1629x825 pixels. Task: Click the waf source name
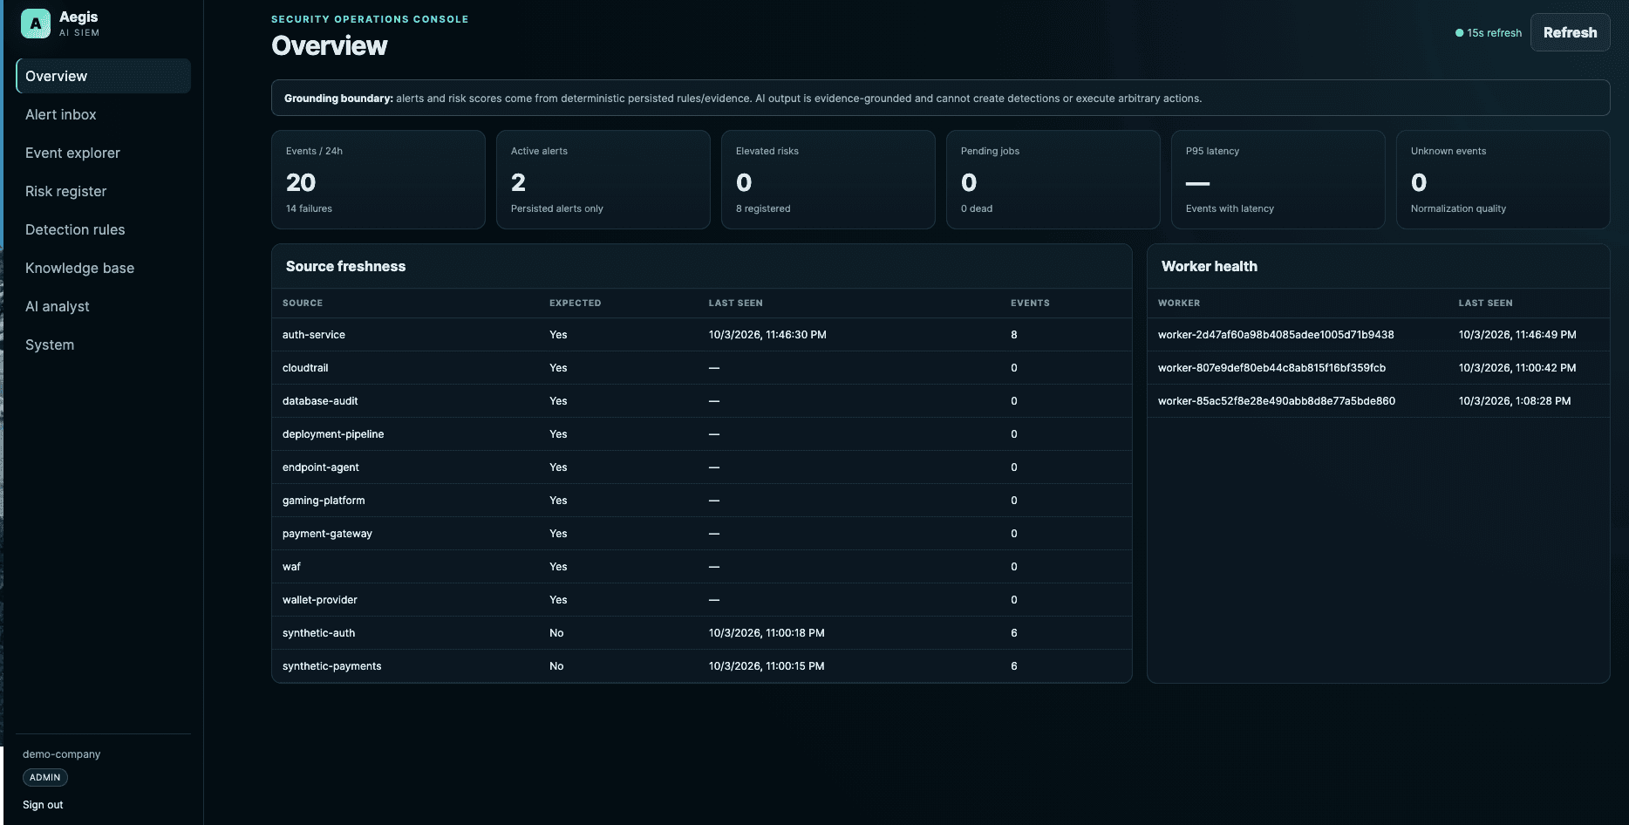[x=291, y=567]
